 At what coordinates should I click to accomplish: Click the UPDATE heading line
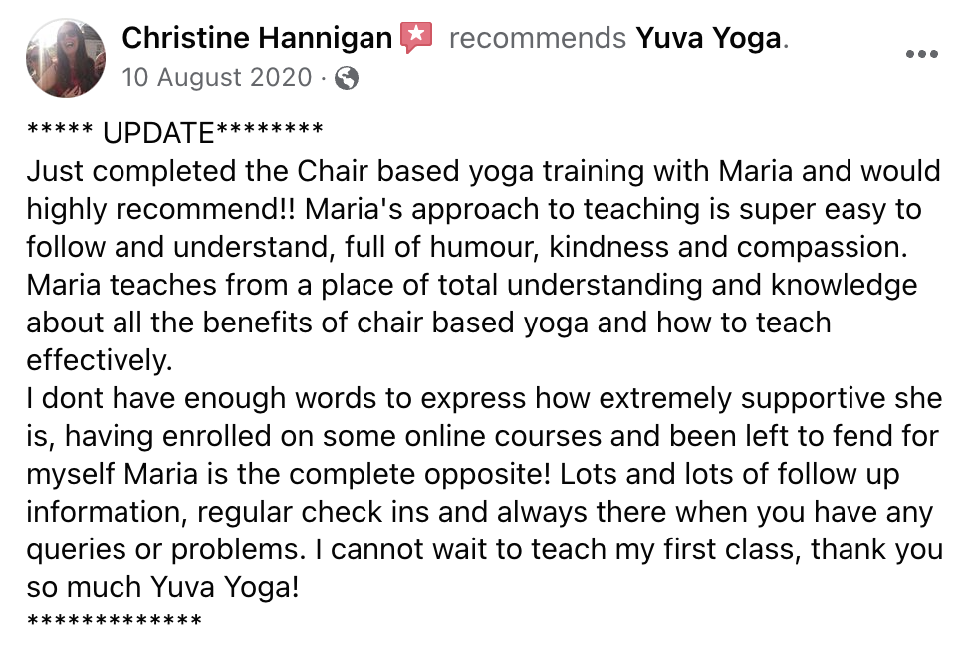[x=175, y=133]
